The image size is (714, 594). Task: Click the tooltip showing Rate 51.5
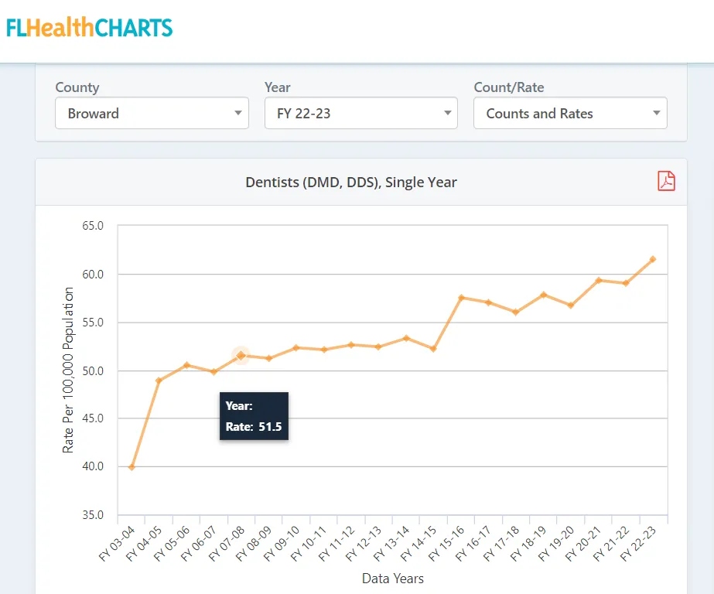pyautogui.click(x=254, y=416)
